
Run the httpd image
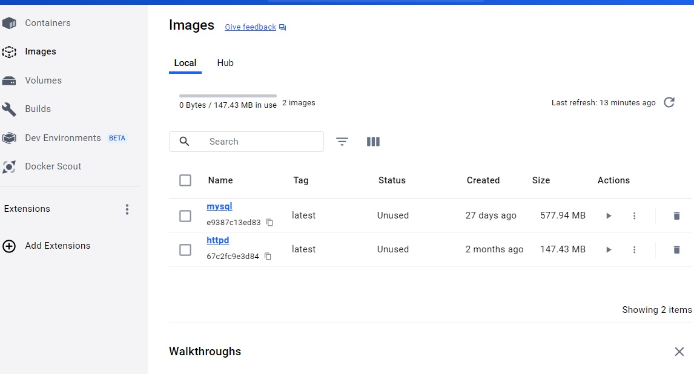point(609,250)
